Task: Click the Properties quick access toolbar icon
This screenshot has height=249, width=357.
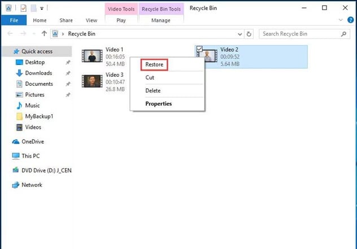Action: tap(23, 8)
